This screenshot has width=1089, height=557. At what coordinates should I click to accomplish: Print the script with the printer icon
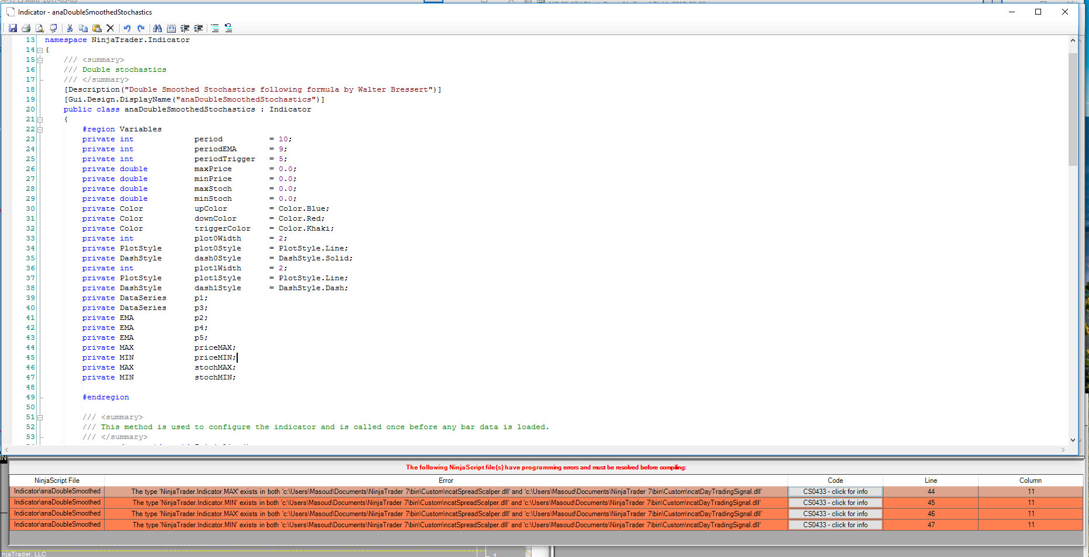tap(26, 28)
